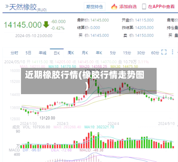Screen dimensions: 178x162
Task: Click the double-arrow icon before 天然橡胶
Action: pyautogui.click(x=7, y=6)
